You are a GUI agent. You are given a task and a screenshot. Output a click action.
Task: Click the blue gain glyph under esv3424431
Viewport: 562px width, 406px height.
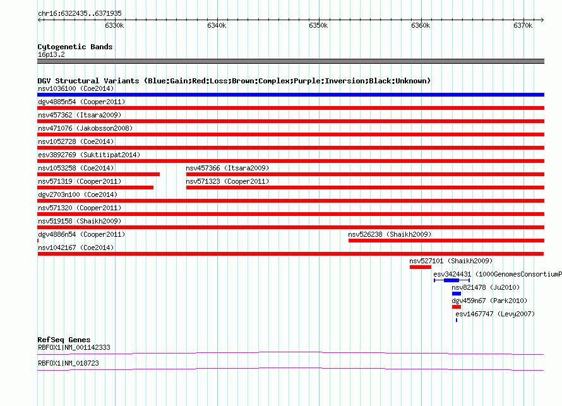coord(451,280)
